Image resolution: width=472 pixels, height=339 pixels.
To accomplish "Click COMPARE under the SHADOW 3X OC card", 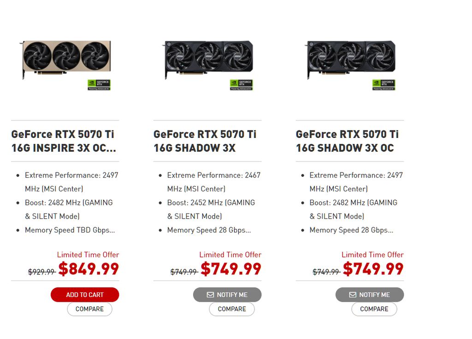I will (x=374, y=309).
